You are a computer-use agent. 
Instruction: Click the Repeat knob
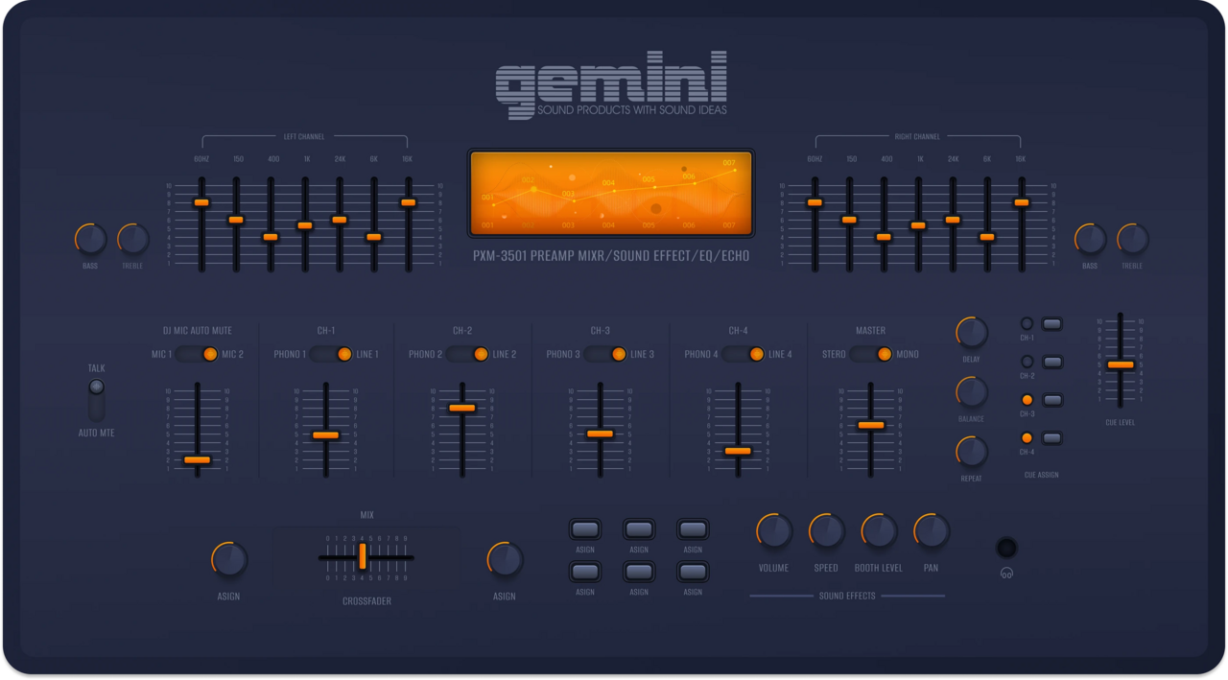tap(971, 453)
